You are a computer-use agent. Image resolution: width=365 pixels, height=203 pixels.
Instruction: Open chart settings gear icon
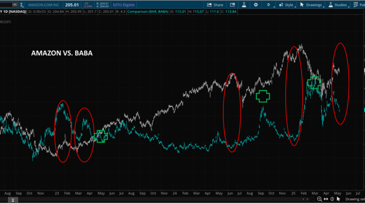pyautogui.click(x=256, y=5)
